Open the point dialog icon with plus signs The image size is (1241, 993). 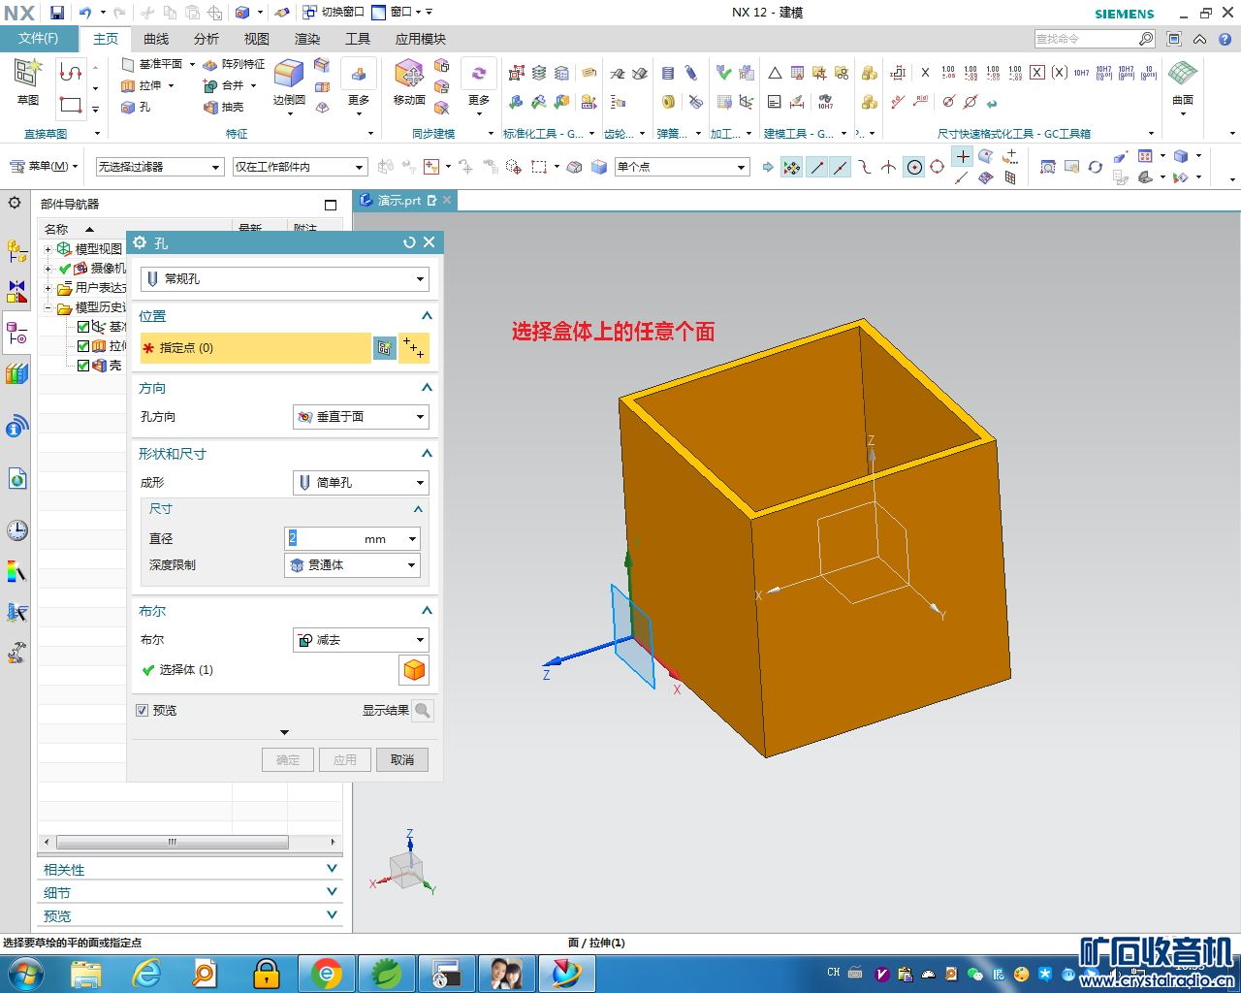[x=414, y=348]
